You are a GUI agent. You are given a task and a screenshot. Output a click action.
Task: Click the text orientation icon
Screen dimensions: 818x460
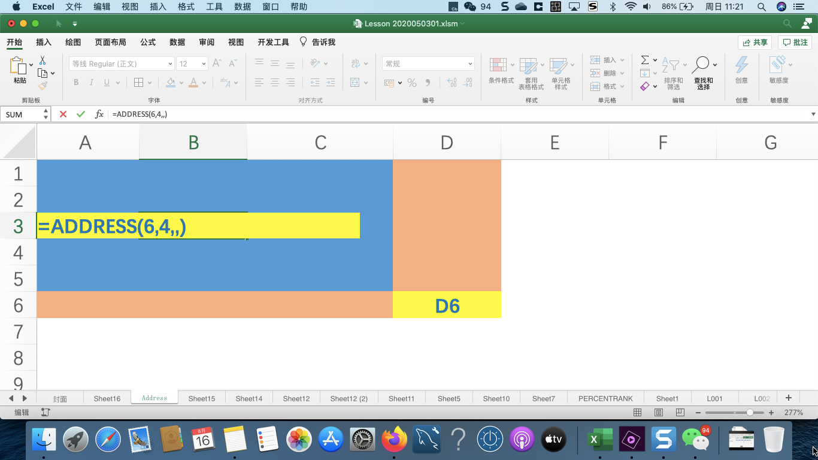(x=316, y=63)
